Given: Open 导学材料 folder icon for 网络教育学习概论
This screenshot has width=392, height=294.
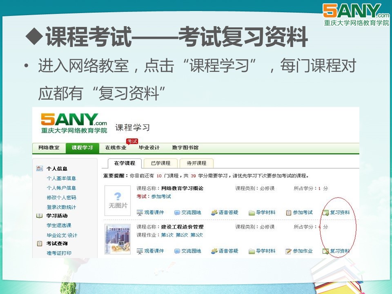Looking at the screenshot, I should pos(252,213).
